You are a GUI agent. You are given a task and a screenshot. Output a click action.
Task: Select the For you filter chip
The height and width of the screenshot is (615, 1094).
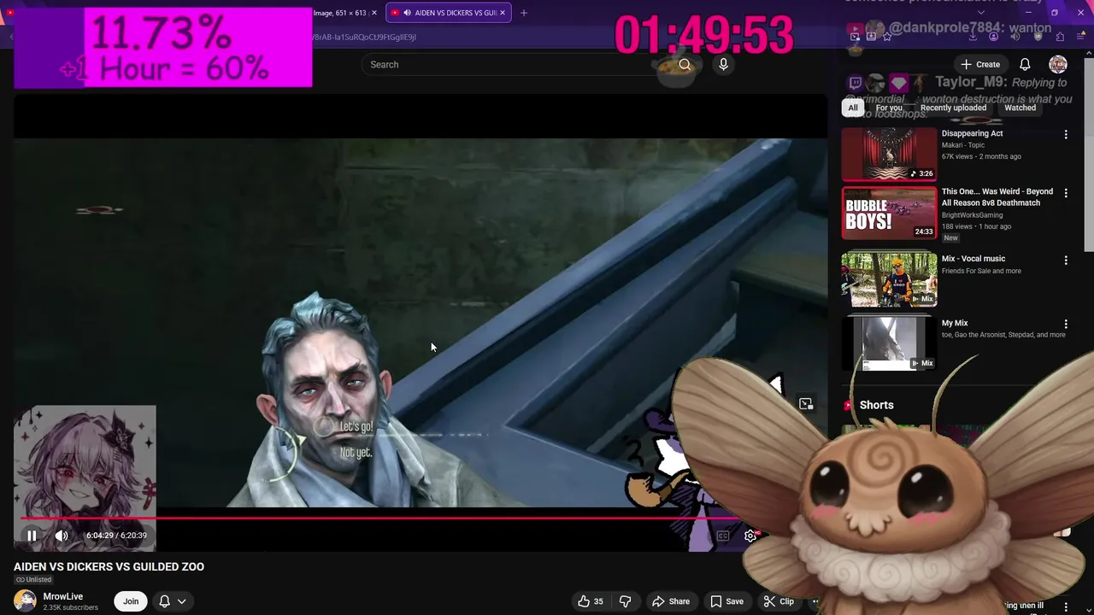tap(889, 108)
